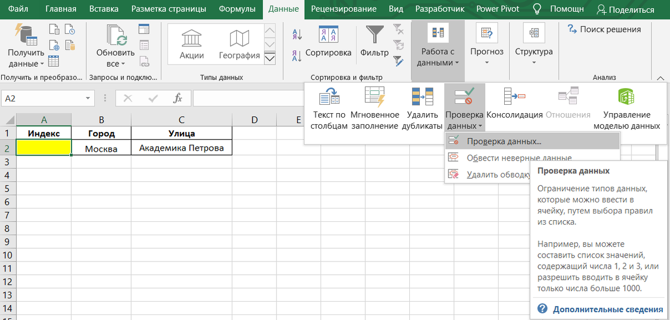
Task: Expand the Name Box dropdown arrow
Action: [x=88, y=99]
